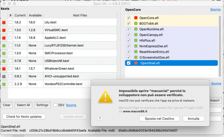Enable the DEV checkbox

click(x=55, y=105)
